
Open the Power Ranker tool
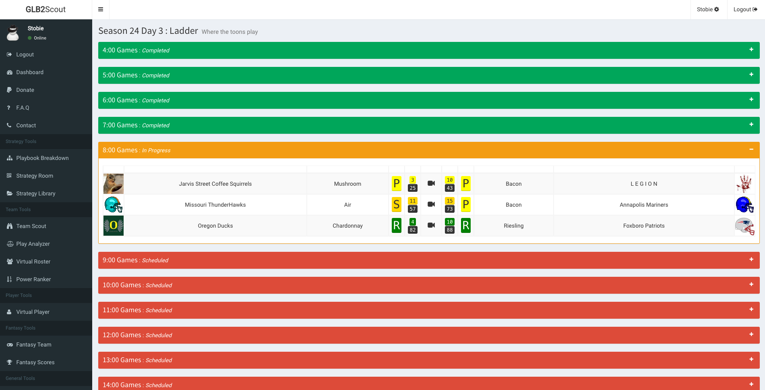point(33,279)
